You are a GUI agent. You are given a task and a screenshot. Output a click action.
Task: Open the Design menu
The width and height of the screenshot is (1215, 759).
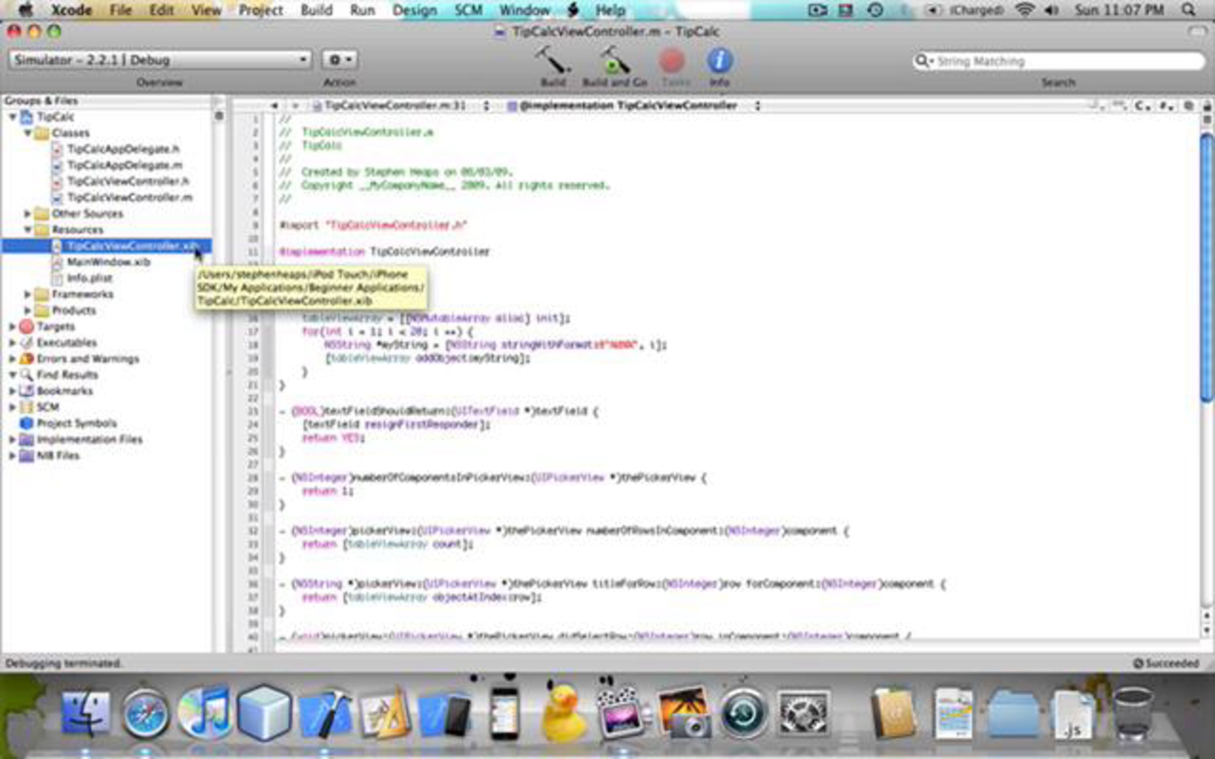click(x=415, y=10)
